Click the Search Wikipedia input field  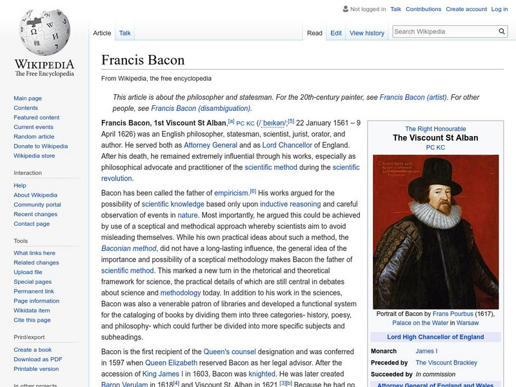[445, 30]
